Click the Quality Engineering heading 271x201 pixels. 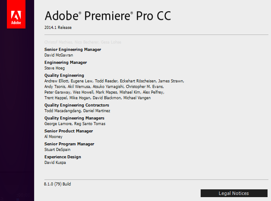pos(64,75)
